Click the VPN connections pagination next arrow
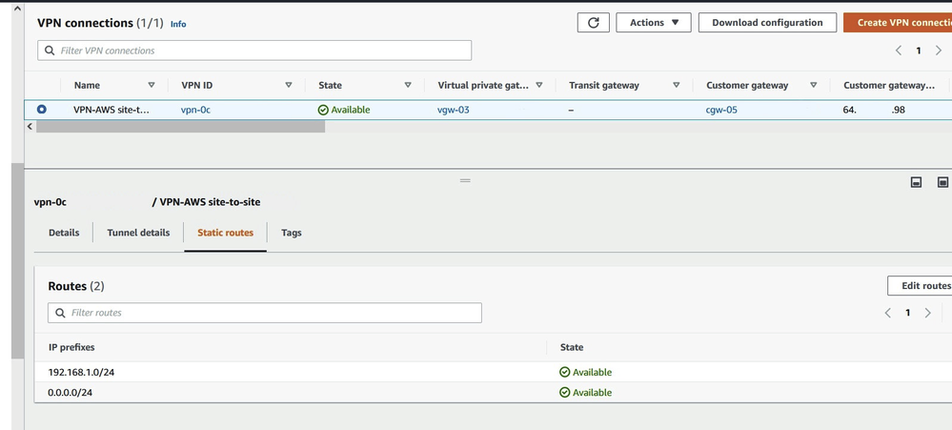952x430 pixels. click(x=939, y=51)
